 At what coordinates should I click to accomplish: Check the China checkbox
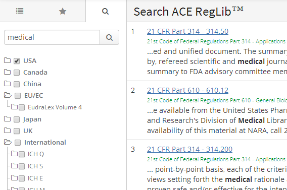(17, 84)
